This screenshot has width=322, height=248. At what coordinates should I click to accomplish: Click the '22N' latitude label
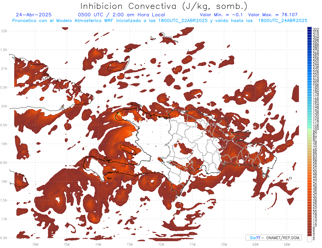point(4,31)
